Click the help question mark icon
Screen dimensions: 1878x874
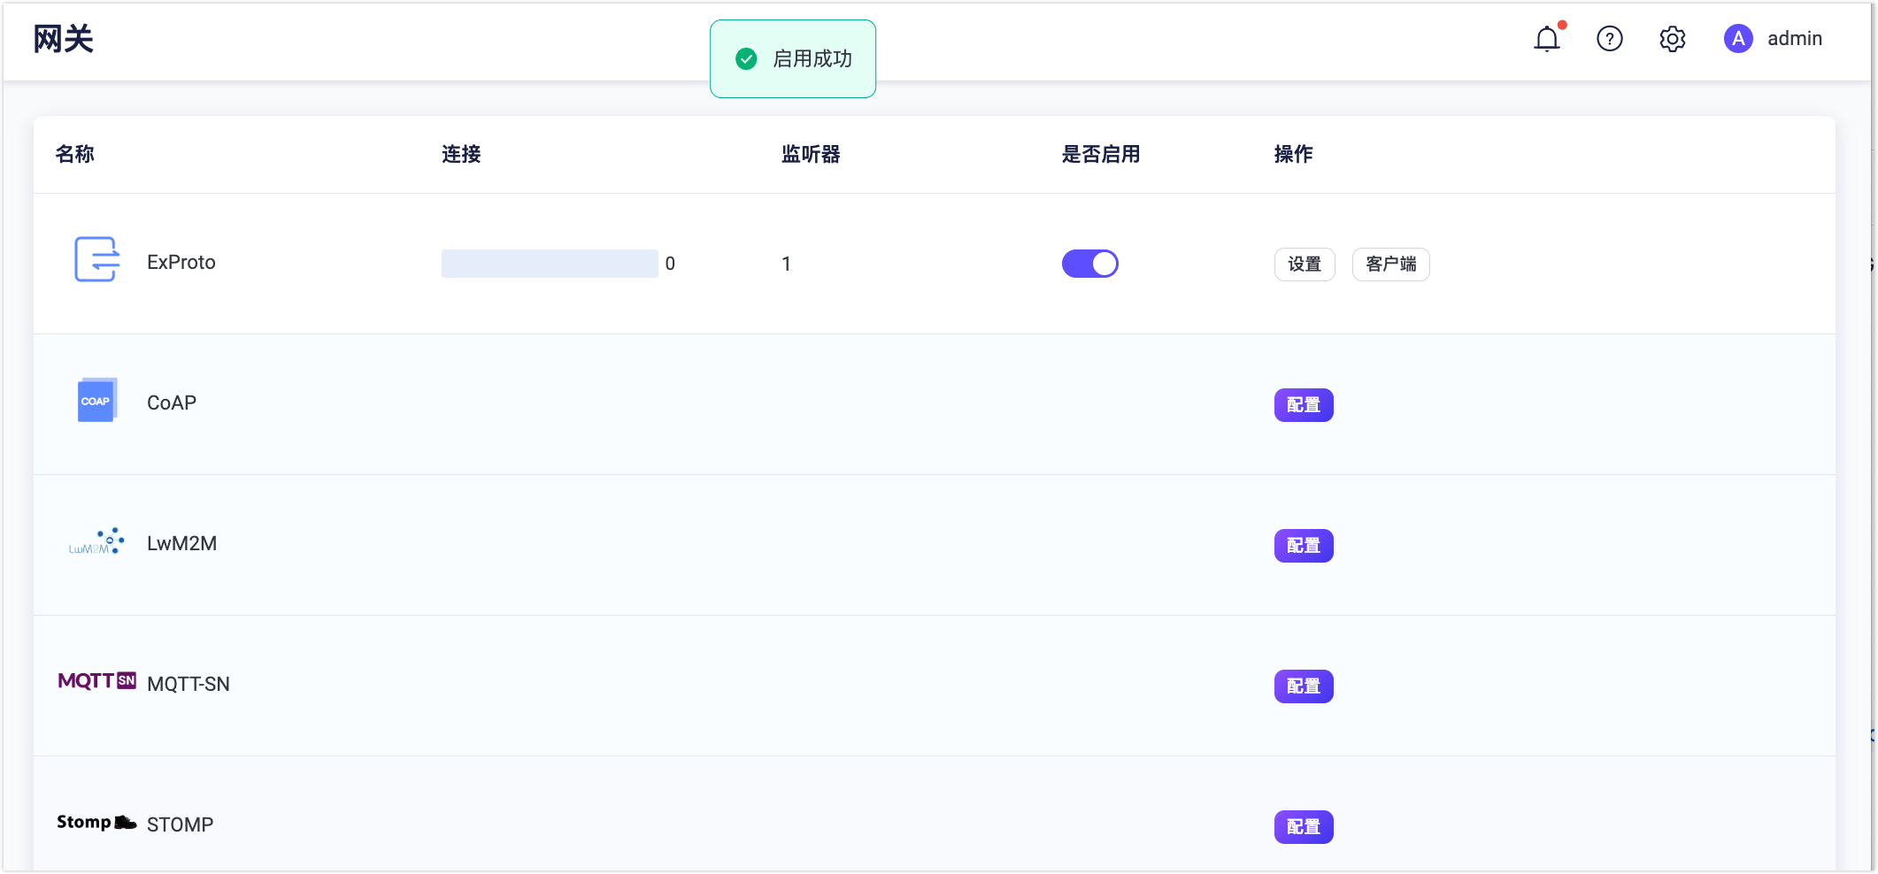1610,39
